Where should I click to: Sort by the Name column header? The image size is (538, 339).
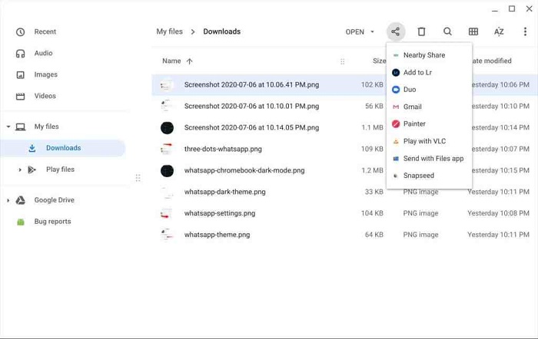(x=171, y=61)
